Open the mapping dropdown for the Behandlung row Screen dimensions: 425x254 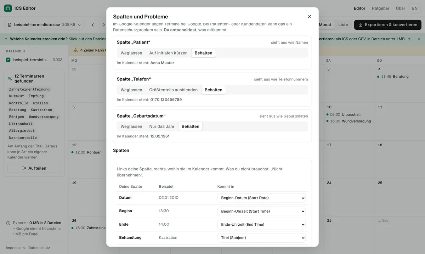[x=261, y=238]
